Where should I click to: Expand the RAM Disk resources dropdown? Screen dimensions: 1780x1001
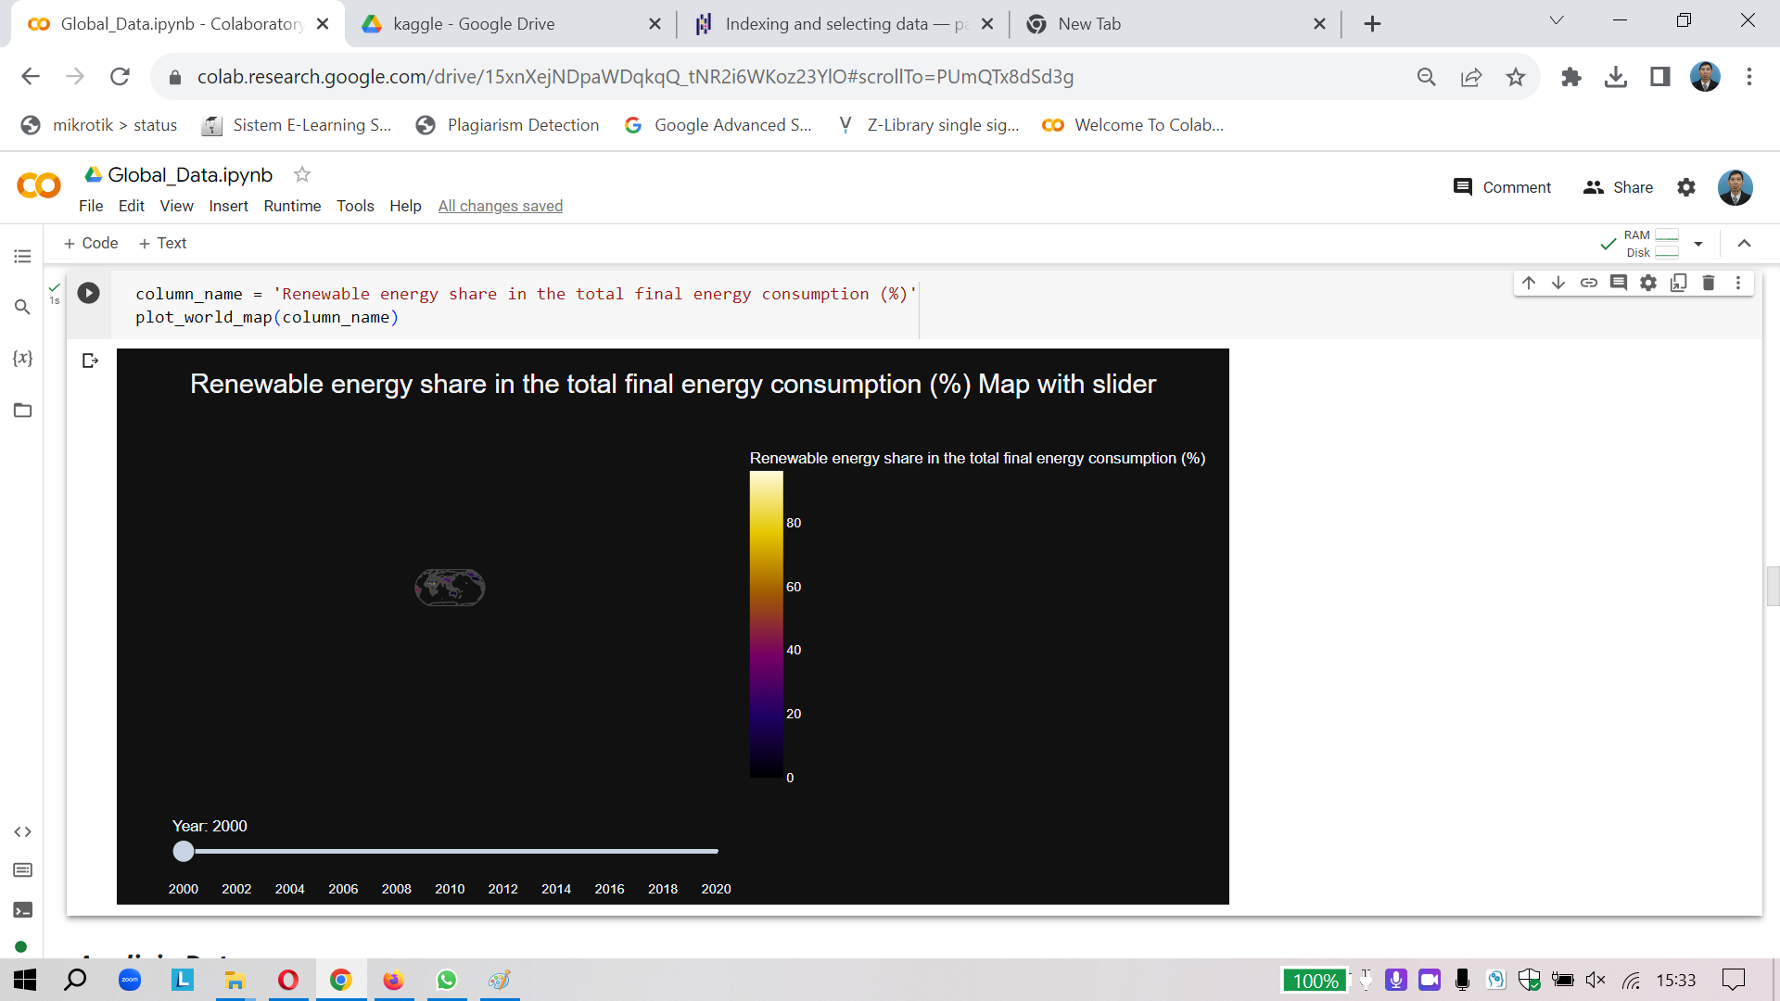click(1698, 244)
